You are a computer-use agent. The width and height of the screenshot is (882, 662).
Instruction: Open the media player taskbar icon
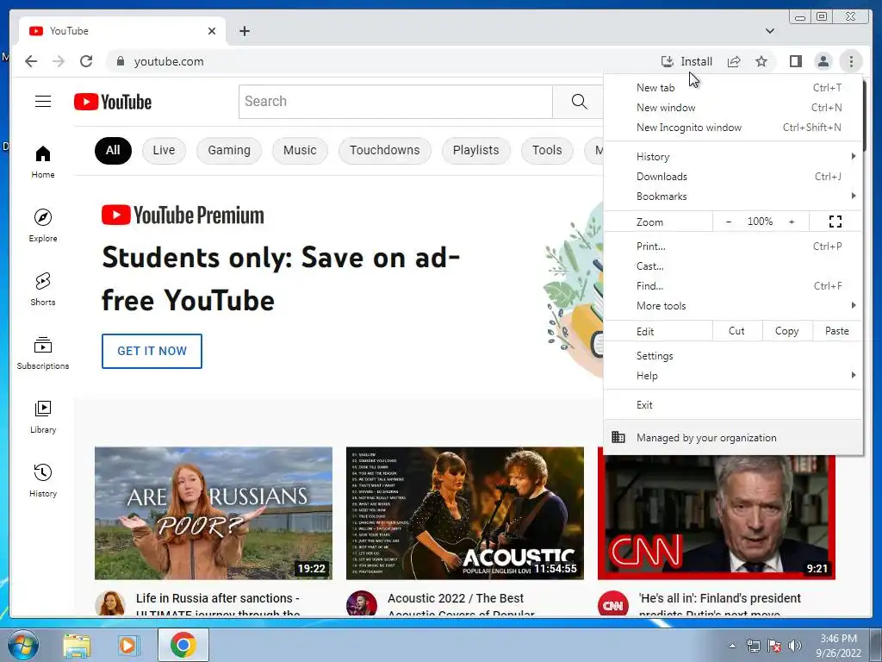(x=129, y=646)
